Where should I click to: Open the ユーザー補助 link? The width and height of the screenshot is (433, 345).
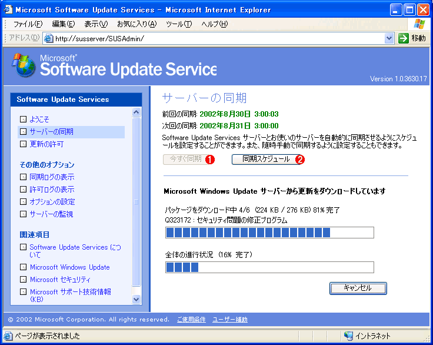pyautogui.click(x=230, y=320)
